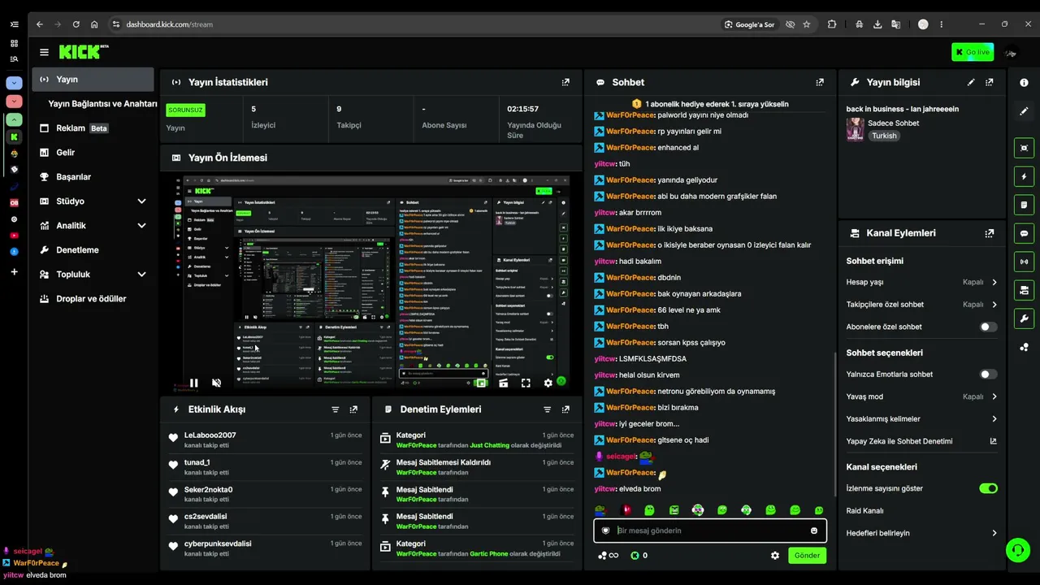Viewport: 1040px width, 585px height.
Task: Reload the page from the browser toolbar
Action: pos(76,24)
